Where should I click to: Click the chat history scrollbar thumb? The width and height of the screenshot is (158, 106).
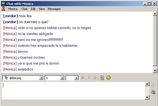[x=155, y=41]
